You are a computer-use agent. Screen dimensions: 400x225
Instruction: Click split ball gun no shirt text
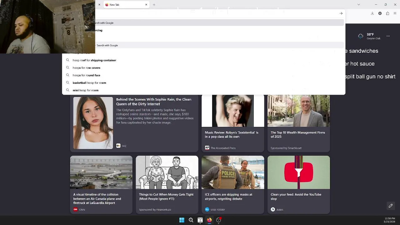pos(370,77)
